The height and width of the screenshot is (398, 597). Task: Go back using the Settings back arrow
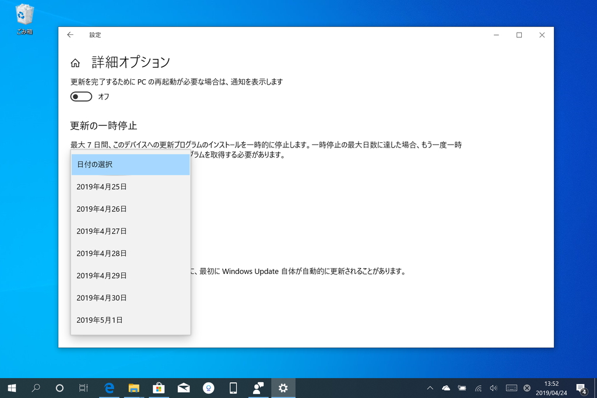coord(69,35)
